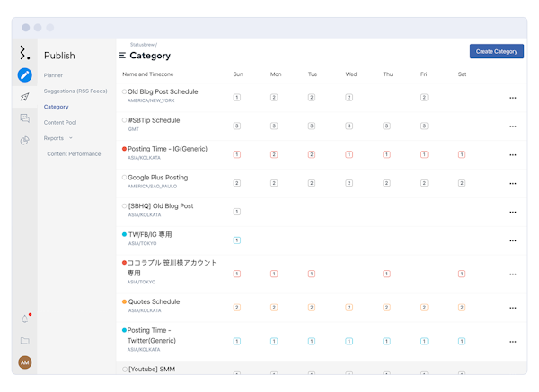Open the chat bubbles icon in sidebar
Screen dimensions: 539x392
click(24, 118)
